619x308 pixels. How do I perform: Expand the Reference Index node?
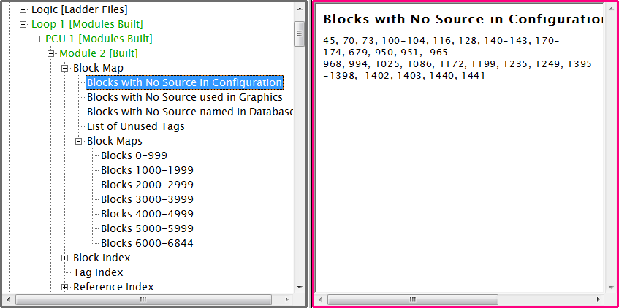[x=65, y=287]
